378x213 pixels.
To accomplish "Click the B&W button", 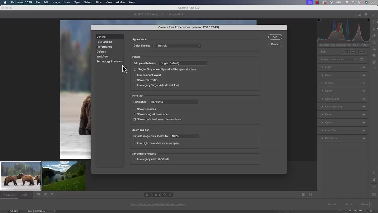I will (x=352, y=51).
